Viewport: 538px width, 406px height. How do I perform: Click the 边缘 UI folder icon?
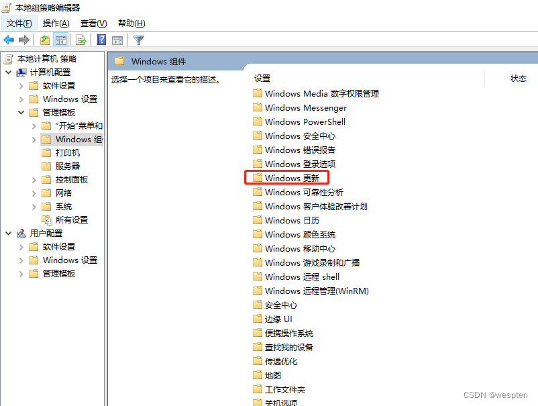258,319
